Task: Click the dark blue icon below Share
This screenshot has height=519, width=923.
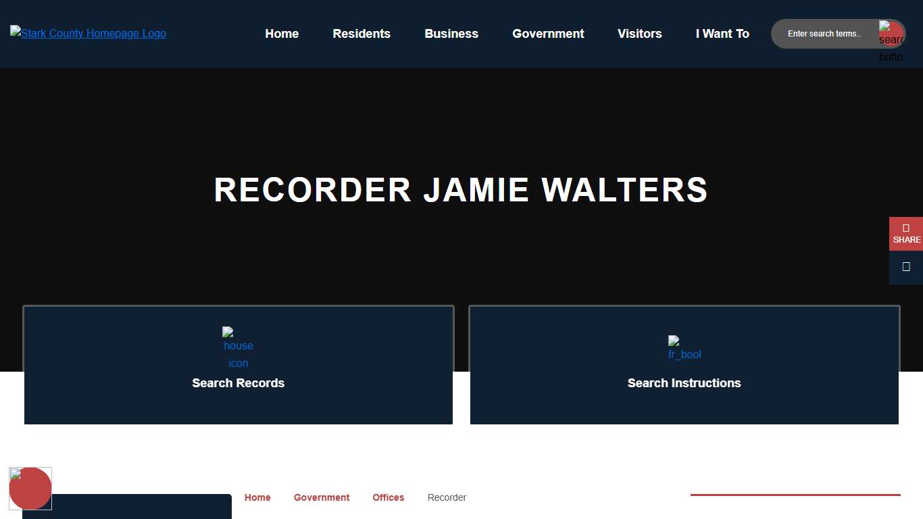Action: 906,267
